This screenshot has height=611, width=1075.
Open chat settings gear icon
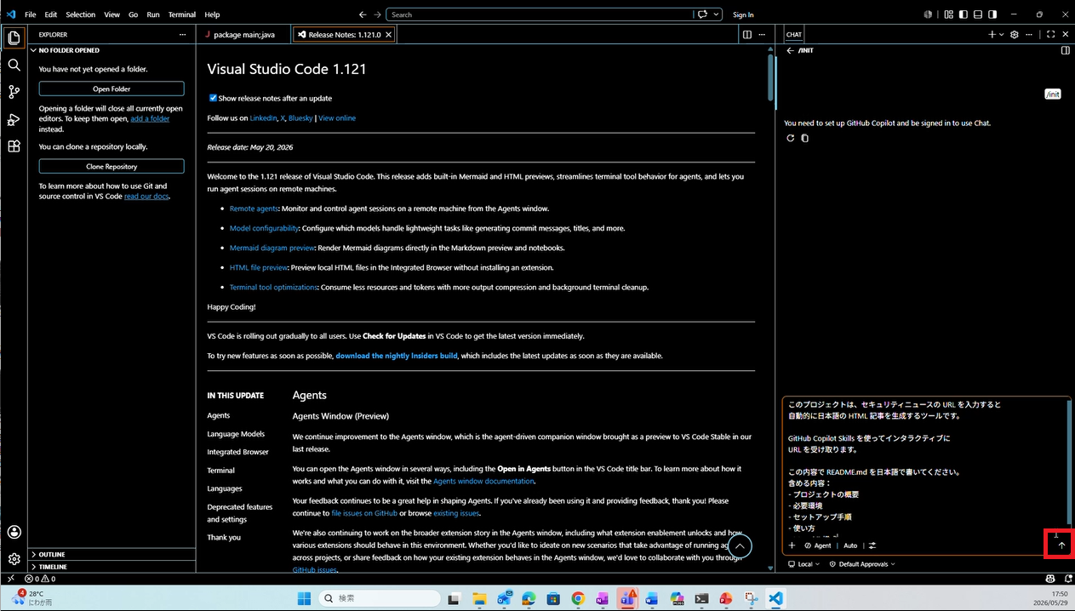click(x=1014, y=35)
